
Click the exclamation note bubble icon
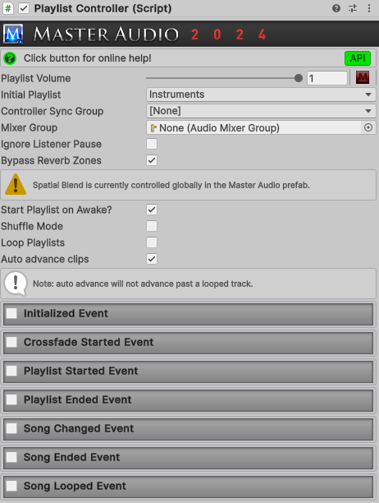click(16, 284)
